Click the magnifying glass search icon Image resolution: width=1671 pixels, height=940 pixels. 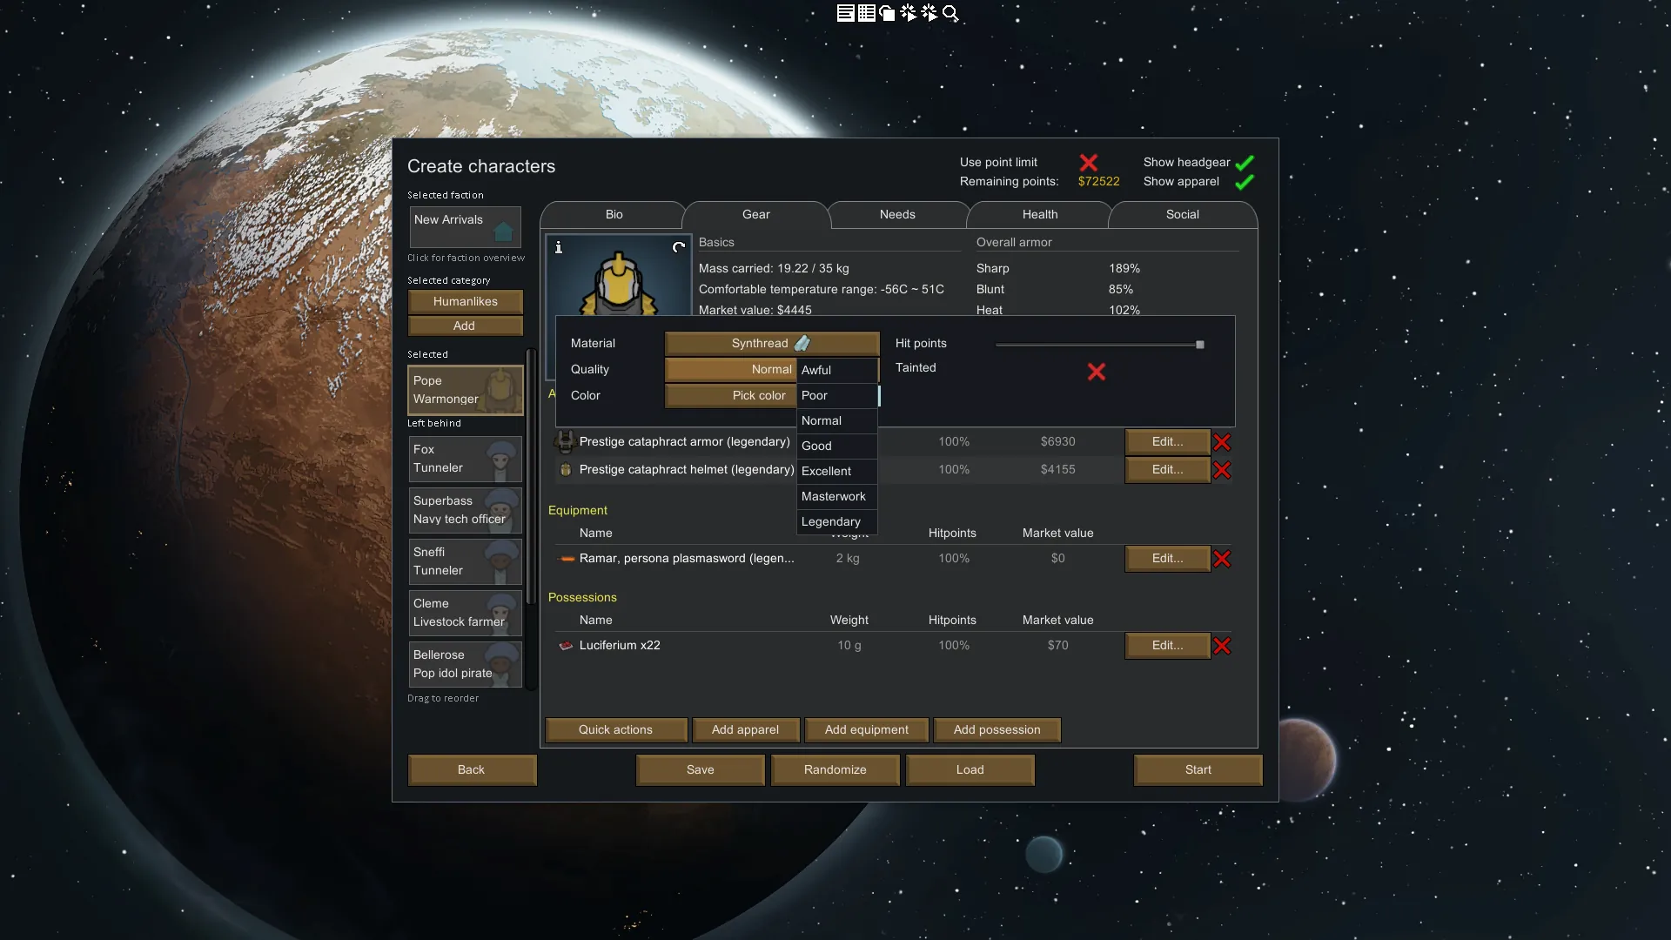[950, 13]
